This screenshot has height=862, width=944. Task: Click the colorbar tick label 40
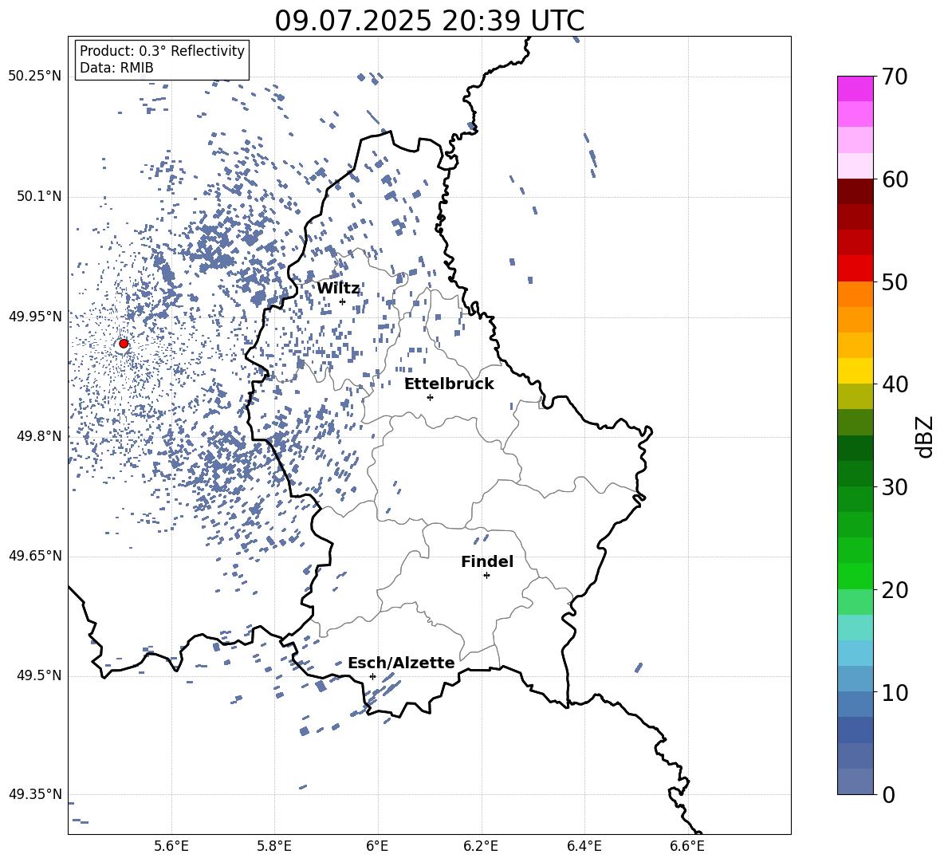[x=895, y=384]
